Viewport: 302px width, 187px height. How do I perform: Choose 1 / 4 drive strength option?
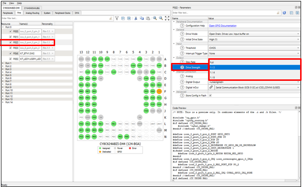click(254, 72)
